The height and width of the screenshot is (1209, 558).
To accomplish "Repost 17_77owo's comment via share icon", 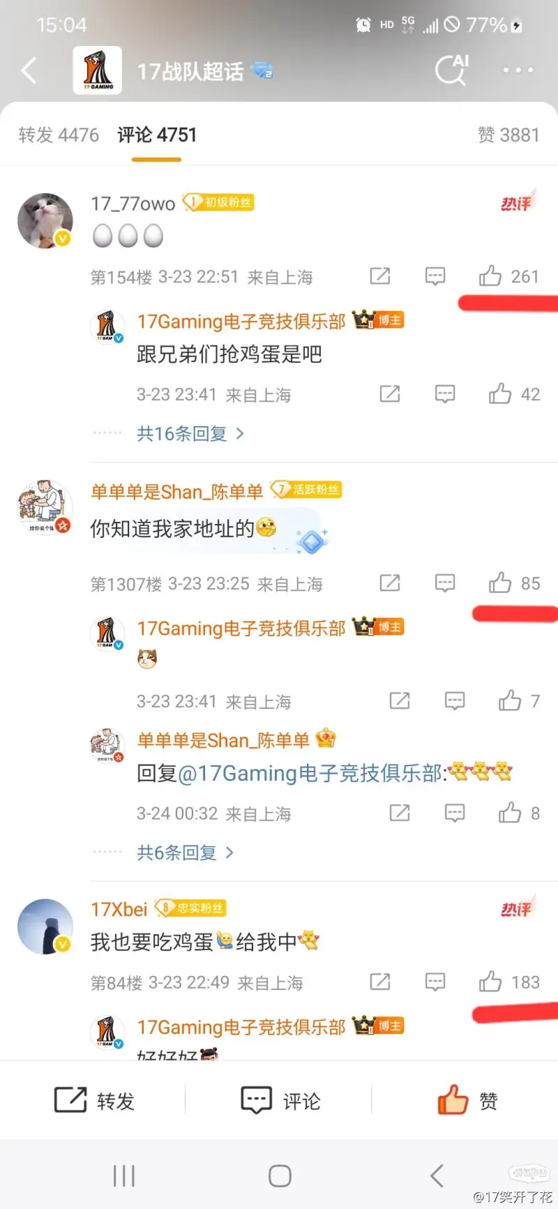I will pyautogui.click(x=380, y=276).
